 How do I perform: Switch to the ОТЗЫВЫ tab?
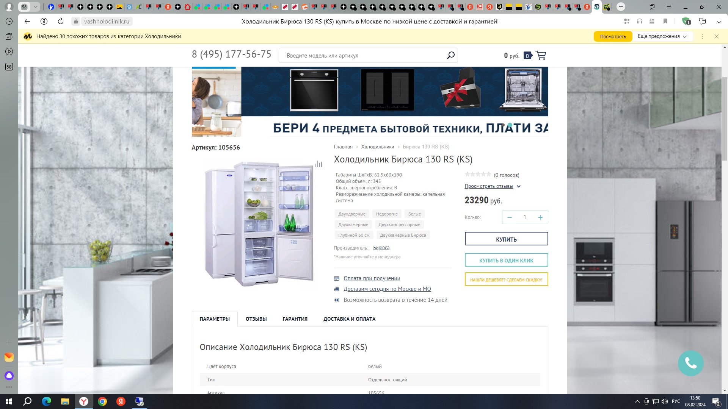(256, 319)
